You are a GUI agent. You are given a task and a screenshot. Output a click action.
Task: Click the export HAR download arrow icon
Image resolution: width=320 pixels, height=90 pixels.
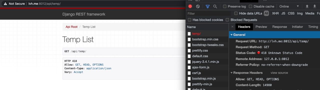click(x=315, y=6)
